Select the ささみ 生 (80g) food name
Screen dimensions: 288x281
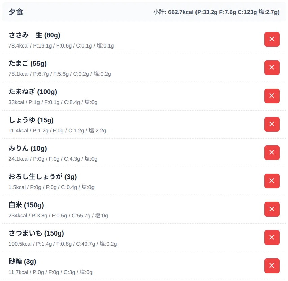(34, 35)
